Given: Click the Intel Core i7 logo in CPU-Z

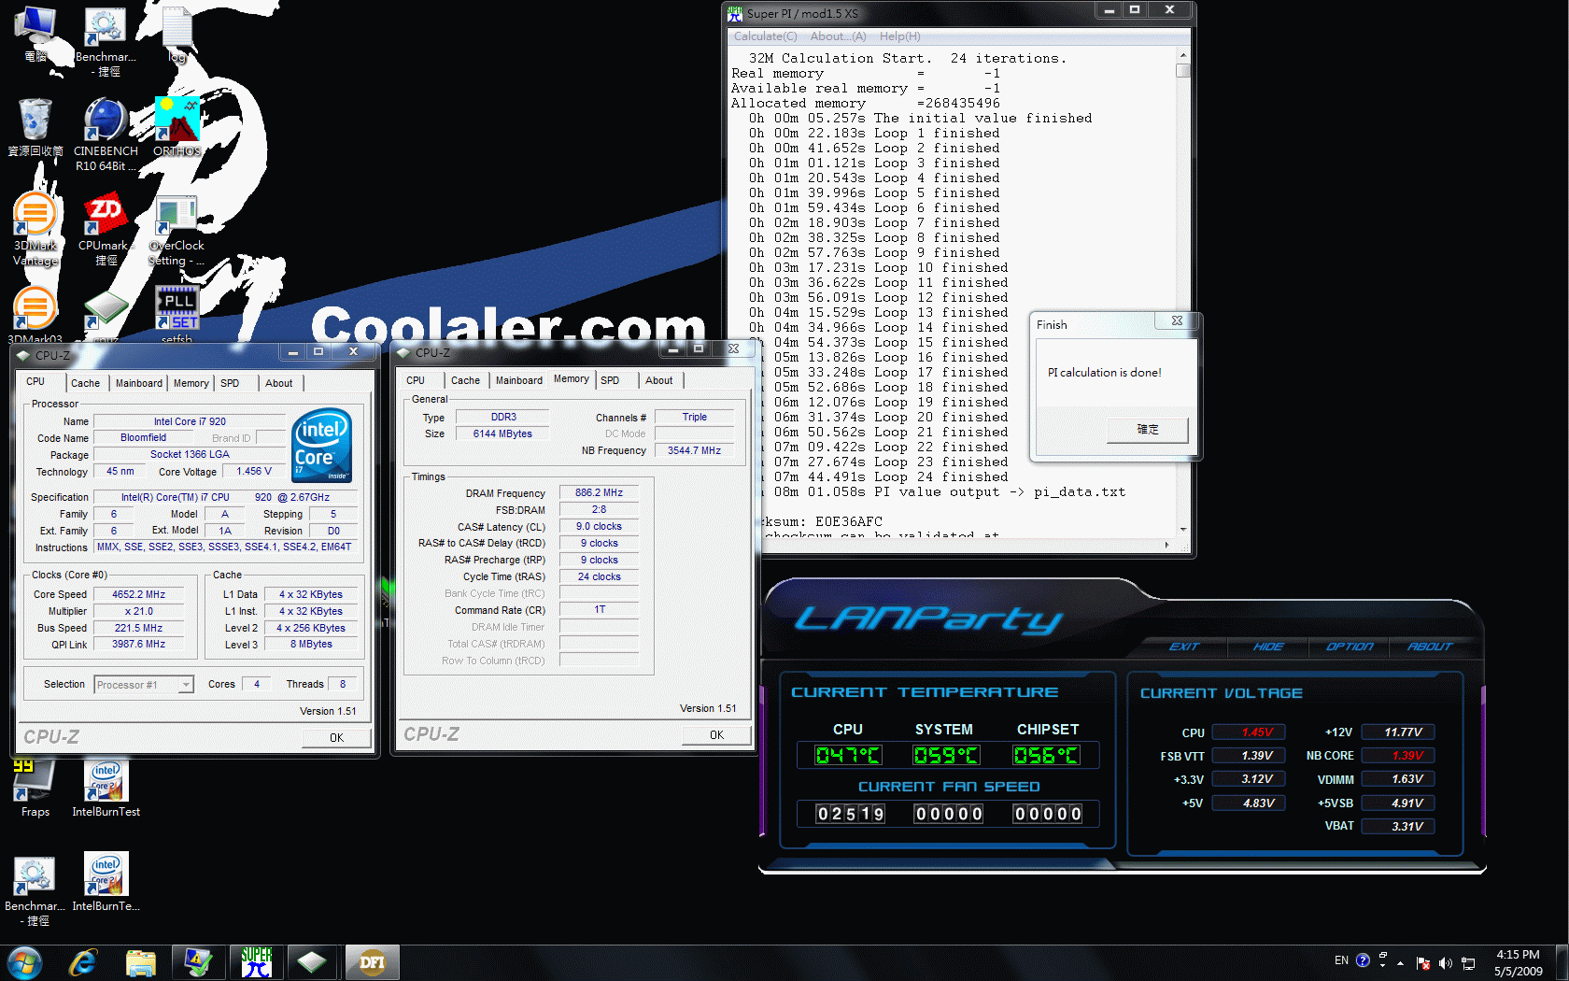Looking at the screenshot, I should tap(322, 446).
